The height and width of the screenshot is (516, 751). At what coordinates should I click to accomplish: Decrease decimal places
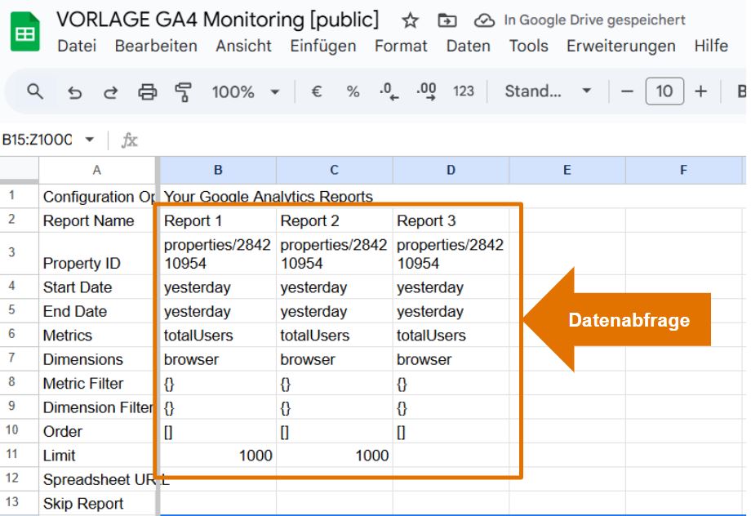tap(388, 91)
